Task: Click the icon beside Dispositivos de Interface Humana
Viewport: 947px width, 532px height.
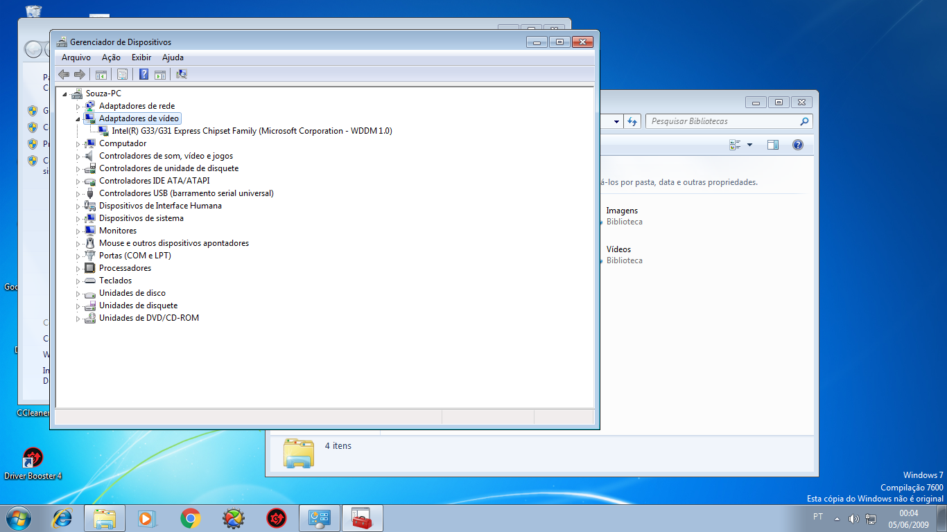Action: point(89,206)
